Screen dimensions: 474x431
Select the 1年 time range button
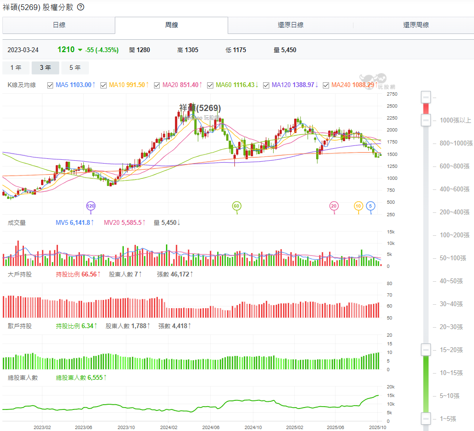click(x=16, y=68)
